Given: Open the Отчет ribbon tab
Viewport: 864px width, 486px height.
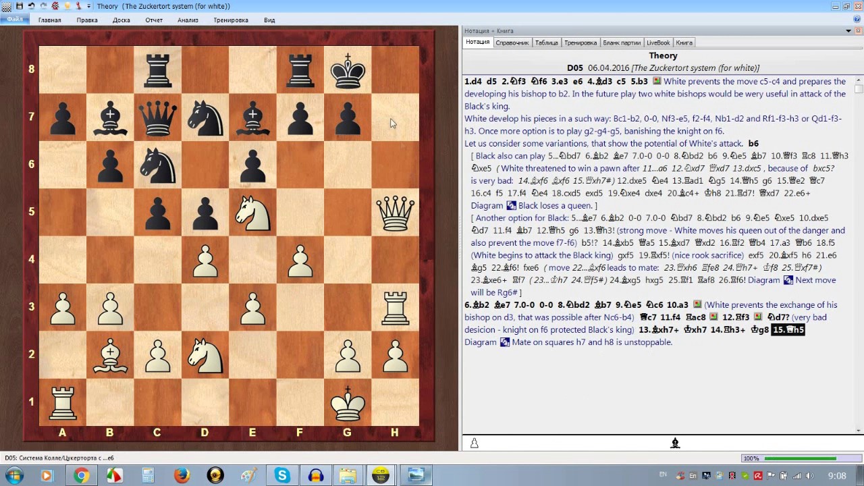Looking at the screenshot, I should (154, 20).
